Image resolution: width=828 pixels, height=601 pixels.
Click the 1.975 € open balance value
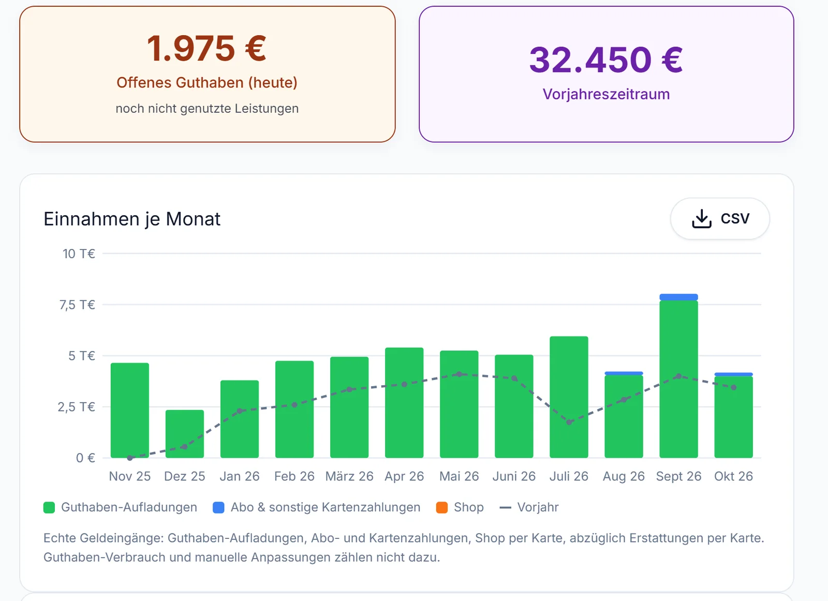pos(206,48)
